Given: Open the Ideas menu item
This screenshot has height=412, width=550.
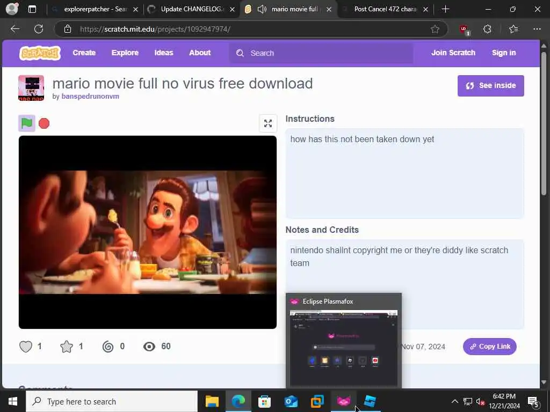Looking at the screenshot, I should pos(164,53).
